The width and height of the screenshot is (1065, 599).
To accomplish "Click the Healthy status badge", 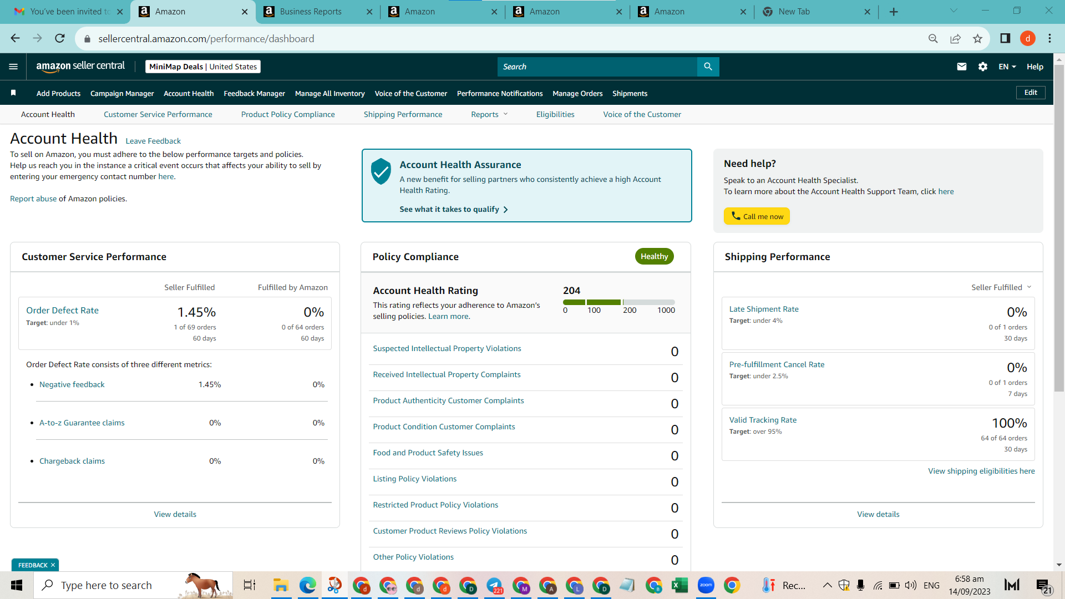I will click(x=655, y=256).
